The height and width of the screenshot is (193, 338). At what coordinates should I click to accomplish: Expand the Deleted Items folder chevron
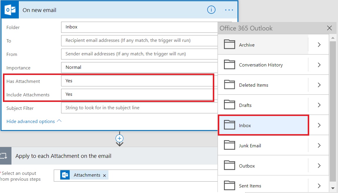[x=319, y=85]
